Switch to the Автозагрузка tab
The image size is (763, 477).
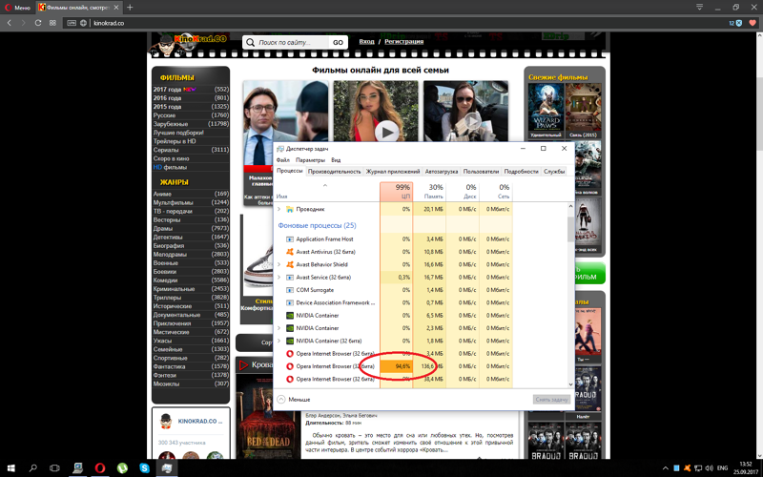[x=442, y=172]
